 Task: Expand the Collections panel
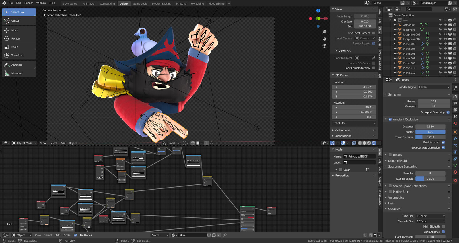pyautogui.click(x=343, y=130)
